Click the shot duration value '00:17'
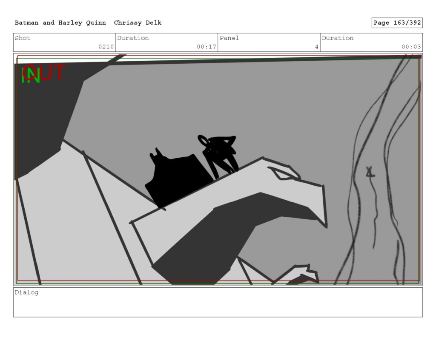Viewport: 436px width, 337px height. pyautogui.click(x=207, y=47)
